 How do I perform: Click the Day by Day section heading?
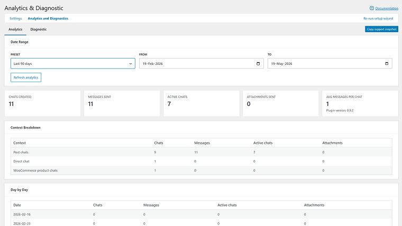[19, 190]
